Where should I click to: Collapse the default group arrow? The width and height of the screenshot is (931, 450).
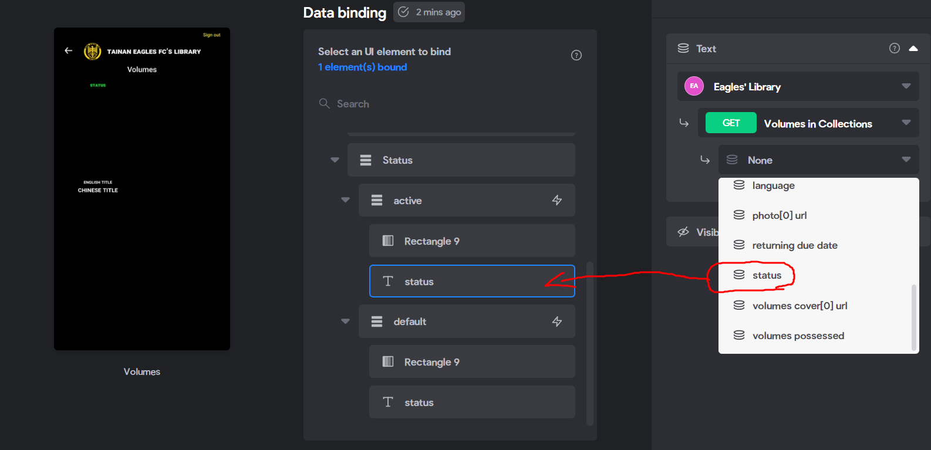tap(345, 321)
